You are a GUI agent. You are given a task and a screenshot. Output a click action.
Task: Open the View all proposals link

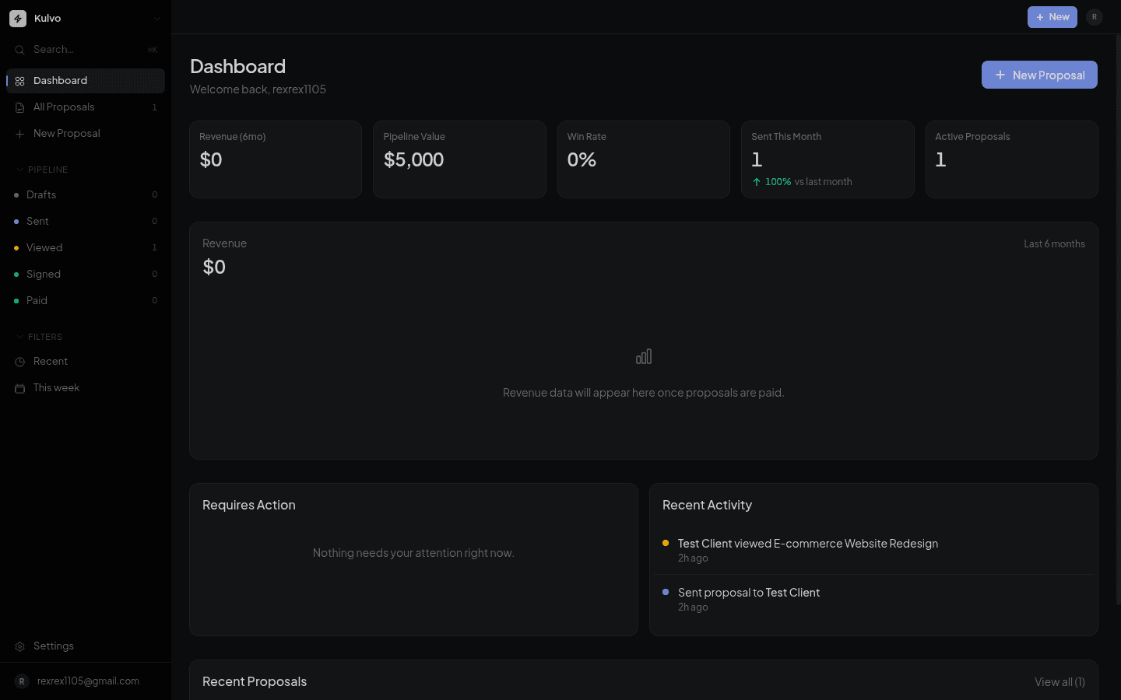(x=1060, y=681)
